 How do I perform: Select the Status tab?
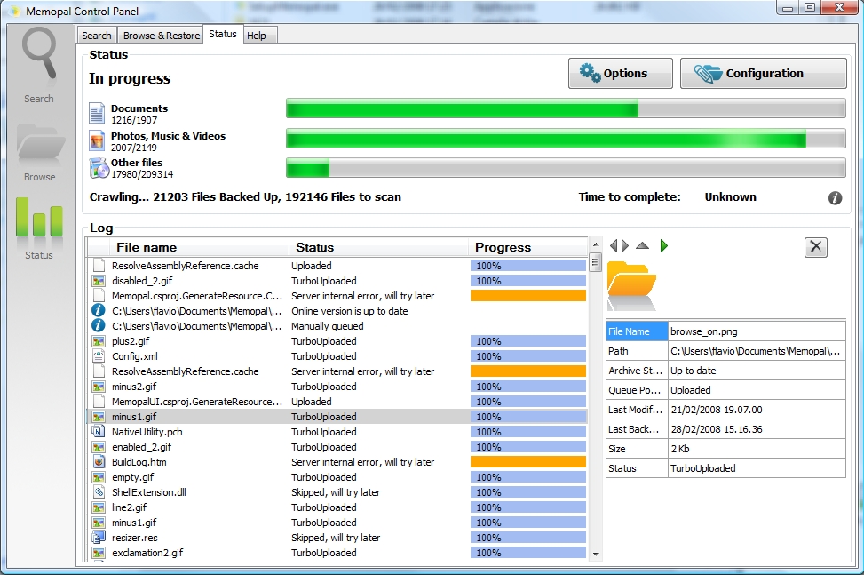(223, 34)
